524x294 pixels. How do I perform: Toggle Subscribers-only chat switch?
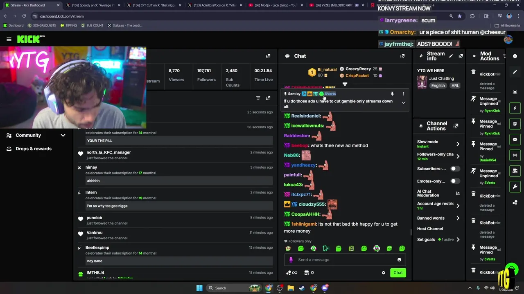(x=455, y=169)
